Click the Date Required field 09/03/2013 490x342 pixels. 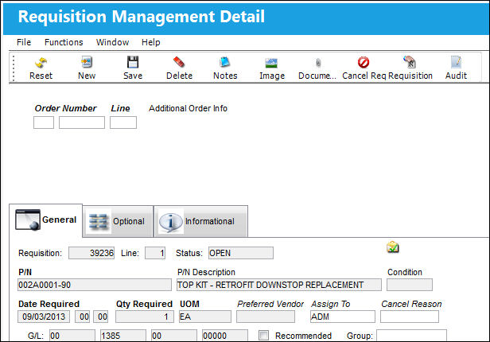point(44,317)
